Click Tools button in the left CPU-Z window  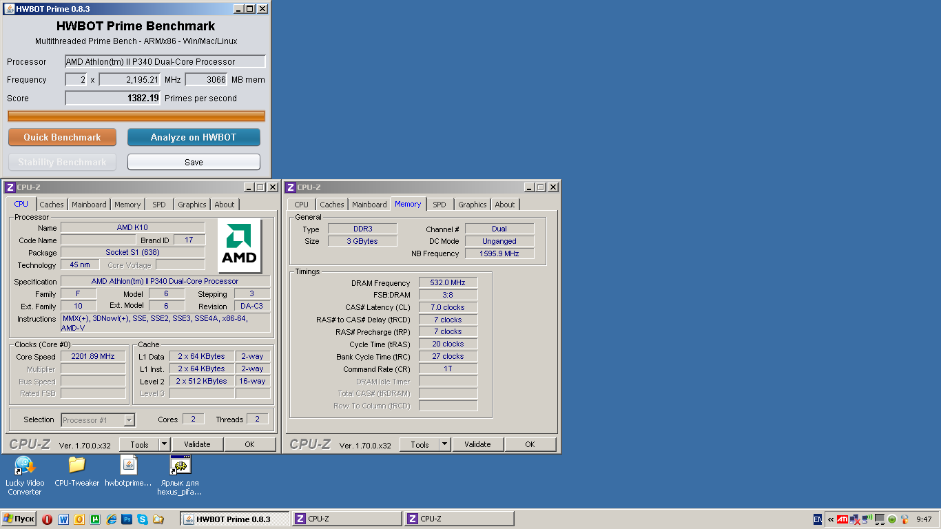pos(139,444)
